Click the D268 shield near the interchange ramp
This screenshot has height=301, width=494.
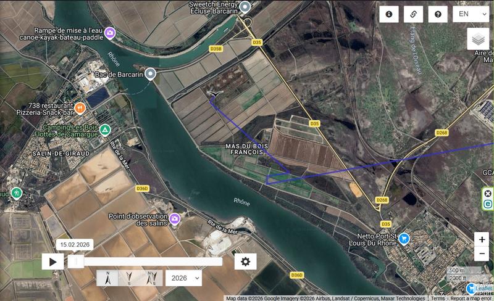pos(382,200)
